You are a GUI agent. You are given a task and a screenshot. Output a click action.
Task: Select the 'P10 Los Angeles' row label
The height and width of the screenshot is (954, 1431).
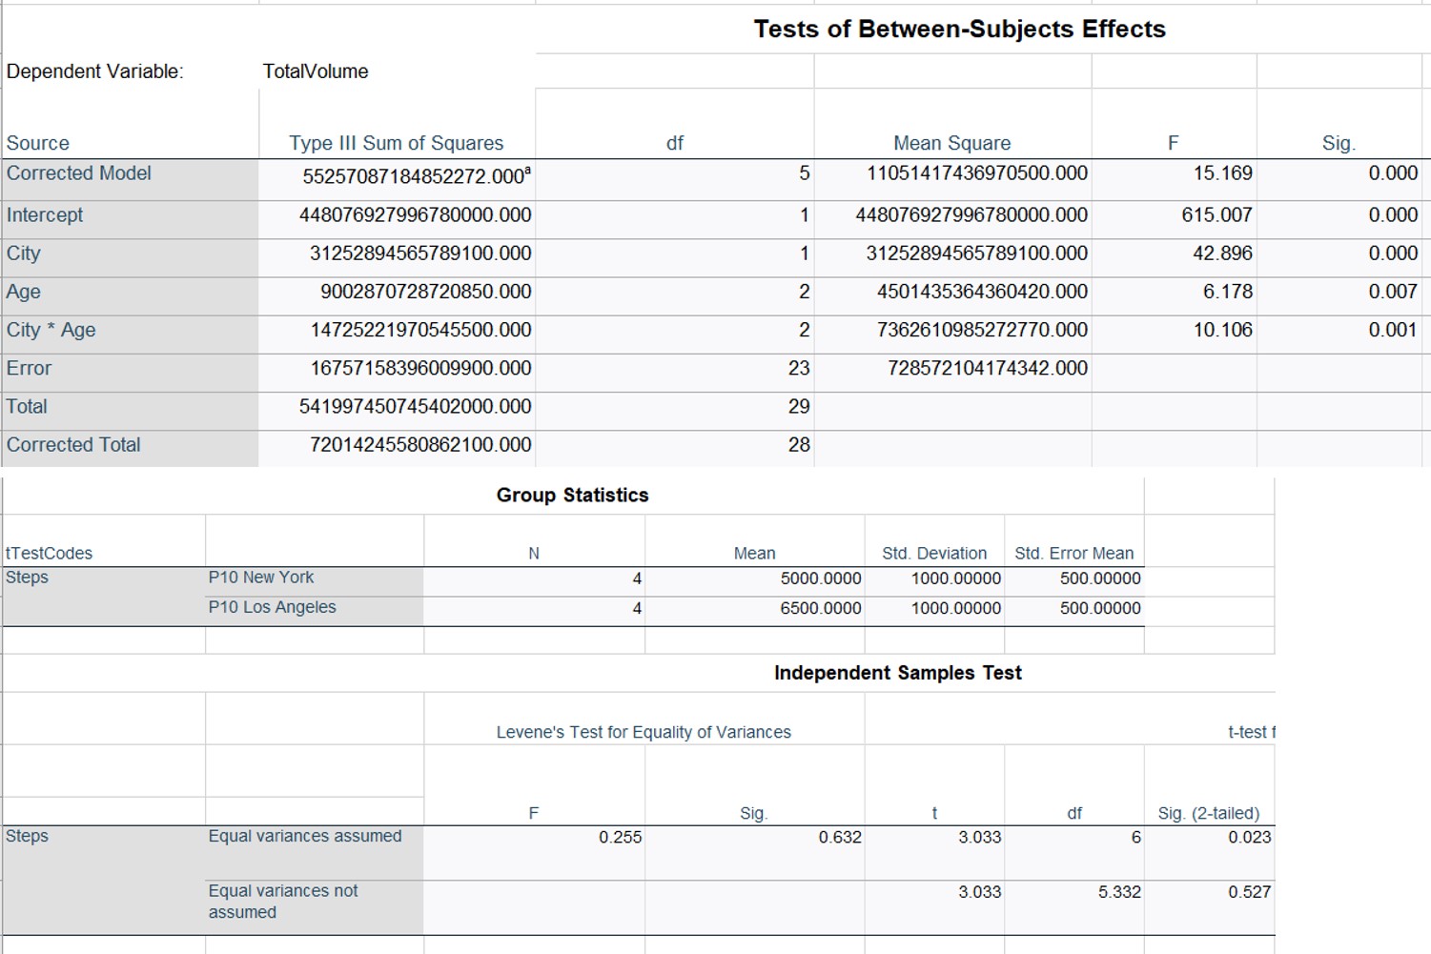(272, 607)
